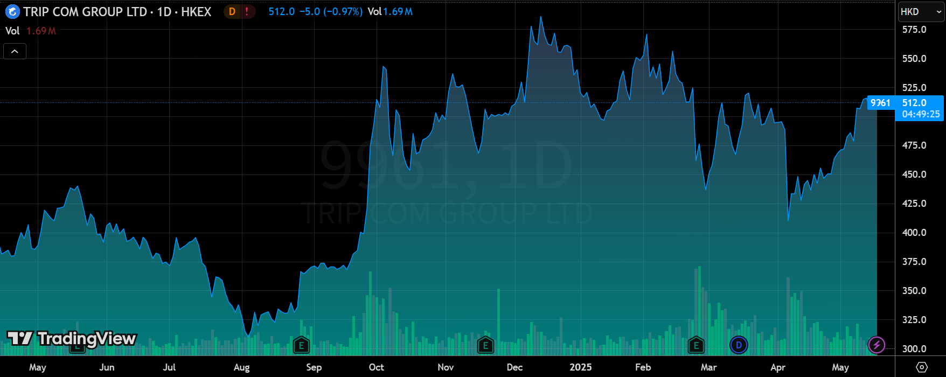Click the Aug label on time axis
This screenshot has width=946, height=377.
click(241, 367)
